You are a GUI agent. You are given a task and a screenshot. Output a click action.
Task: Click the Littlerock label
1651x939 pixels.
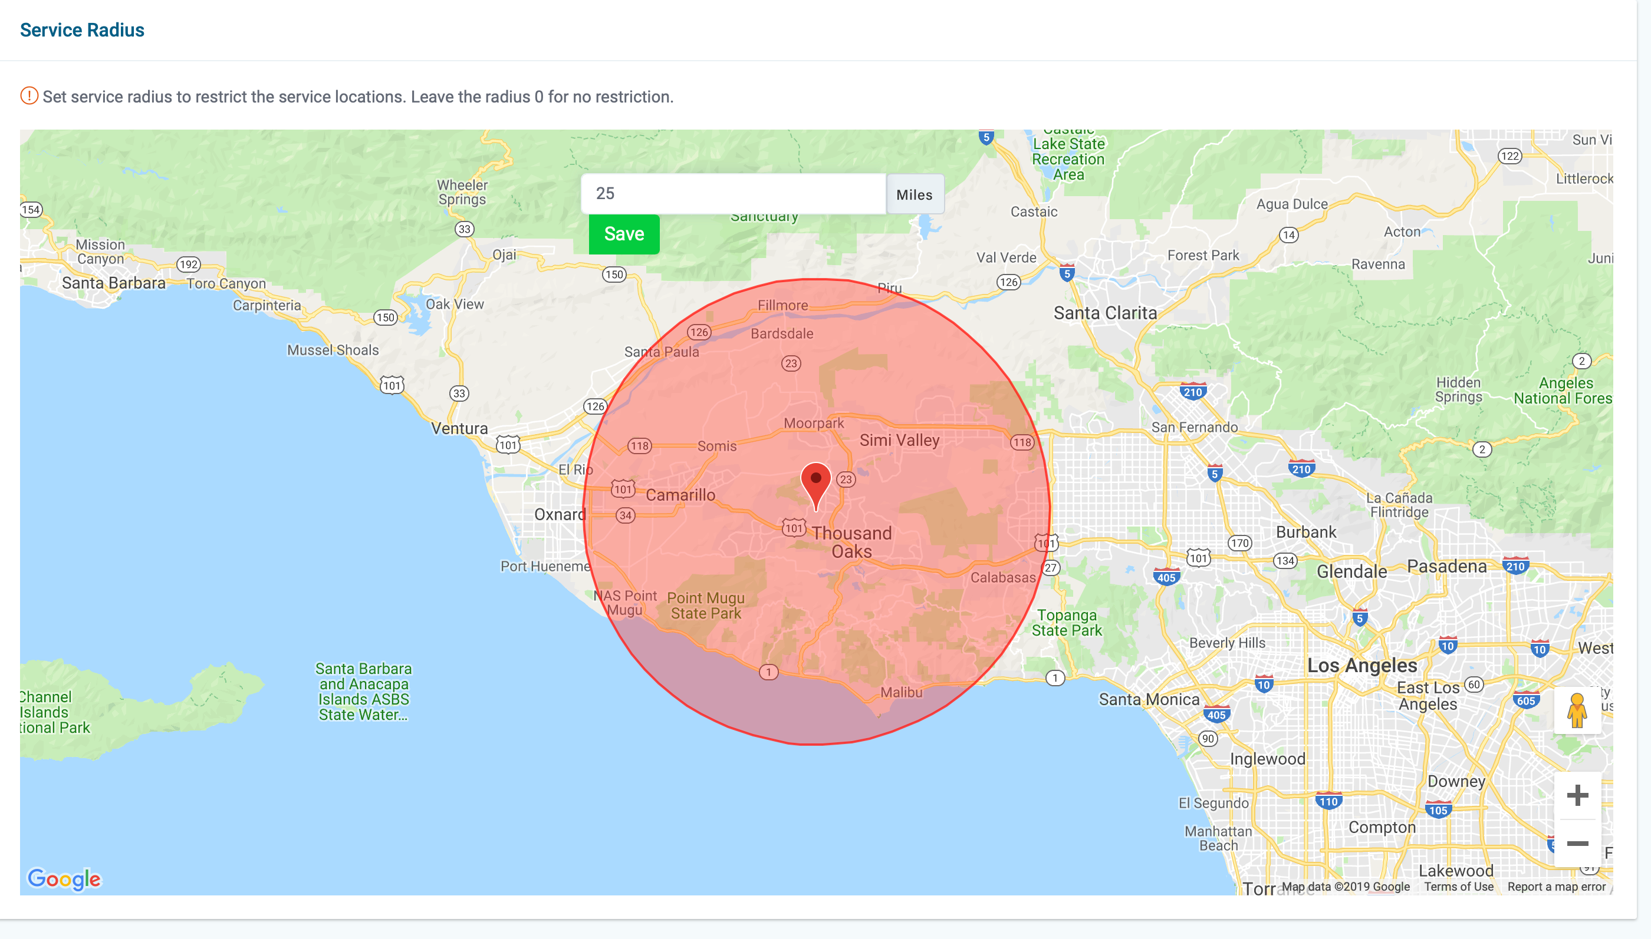pyautogui.click(x=1584, y=178)
